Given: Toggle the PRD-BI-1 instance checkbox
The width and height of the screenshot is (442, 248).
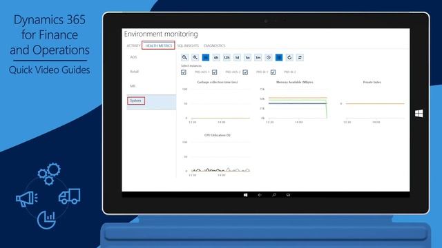Looking at the screenshot, I should coord(245,72).
